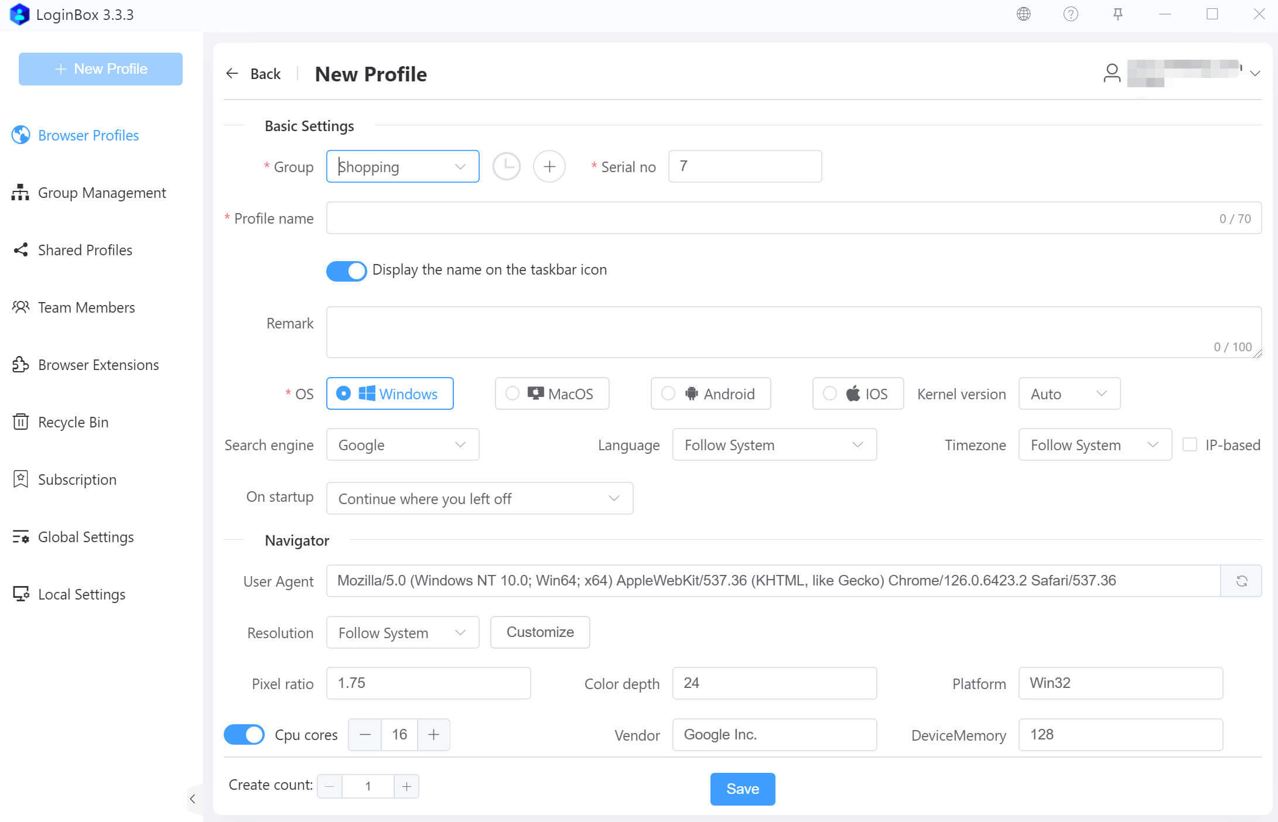Click the Customize resolution button
The height and width of the screenshot is (822, 1278).
(539, 632)
